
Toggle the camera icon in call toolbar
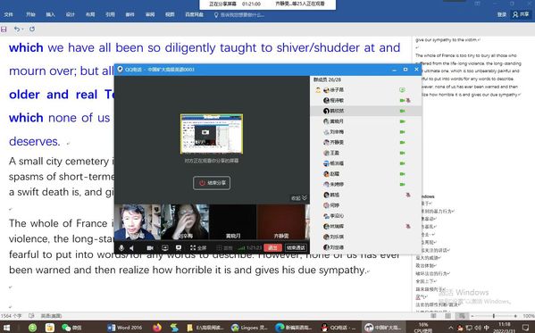[x=150, y=248]
